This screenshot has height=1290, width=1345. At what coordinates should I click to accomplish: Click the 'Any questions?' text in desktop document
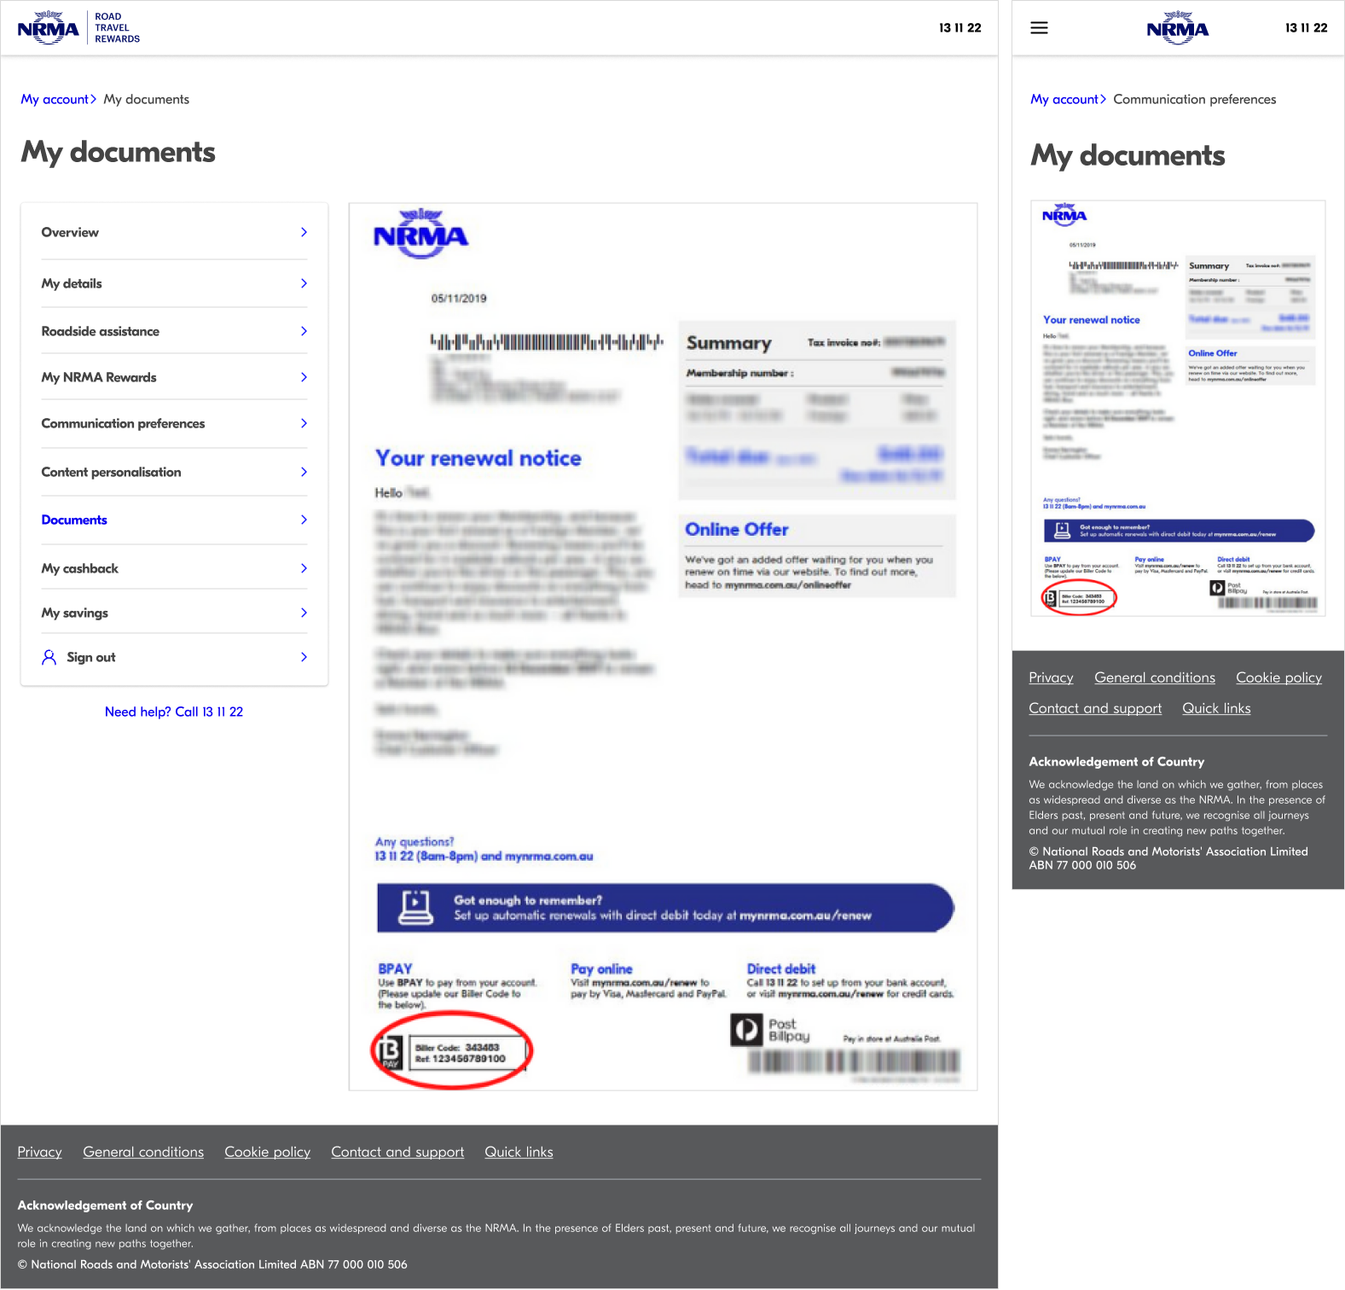415,842
